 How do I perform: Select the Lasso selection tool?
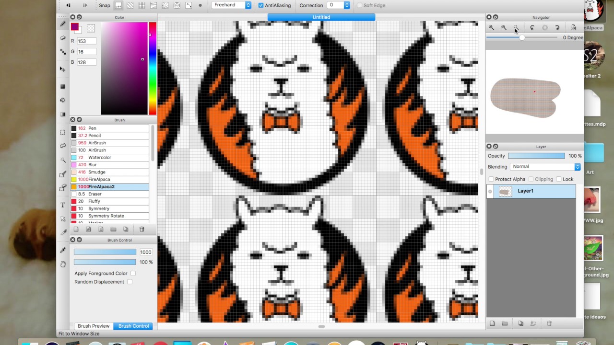coord(63,146)
